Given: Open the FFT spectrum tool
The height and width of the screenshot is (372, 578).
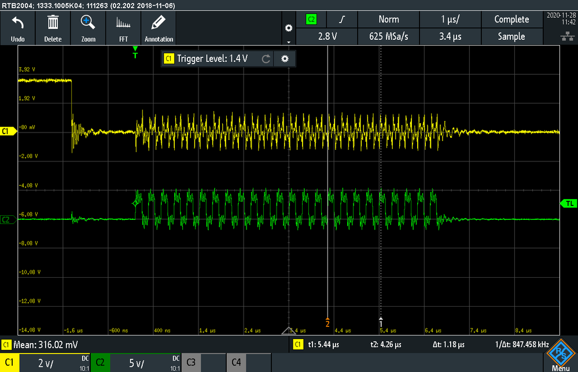Looking at the screenshot, I should click(x=123, y=23).
